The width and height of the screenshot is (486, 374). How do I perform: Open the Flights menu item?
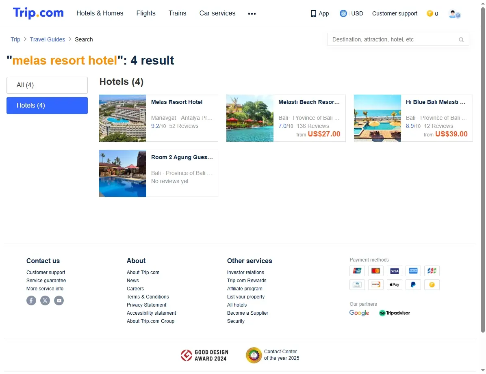click(x=146, y=13)
